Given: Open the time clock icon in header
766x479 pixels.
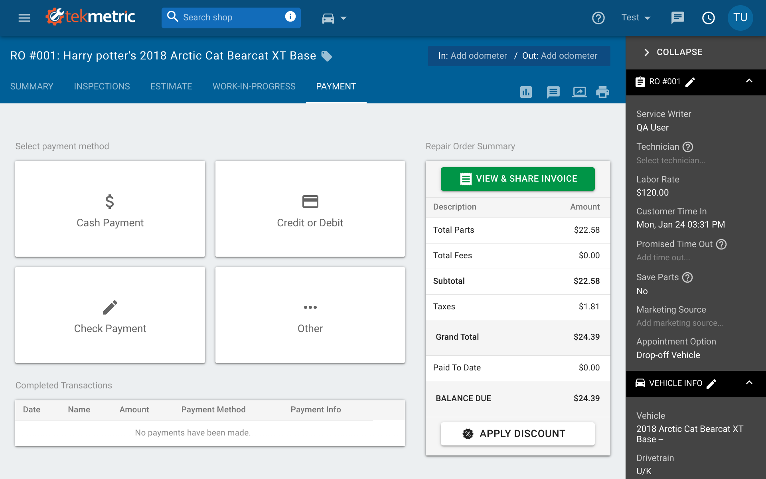Looking at the screenshot, I should pos(709,18).
